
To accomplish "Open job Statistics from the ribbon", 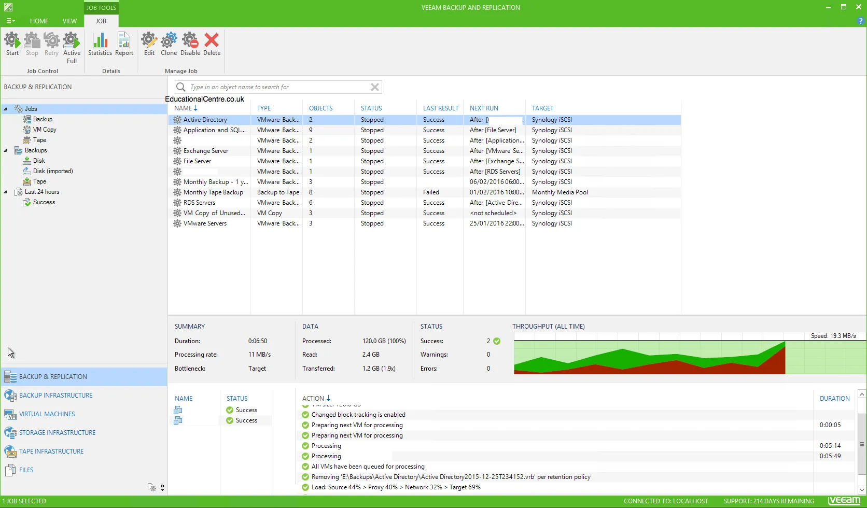I will (100, 44).
